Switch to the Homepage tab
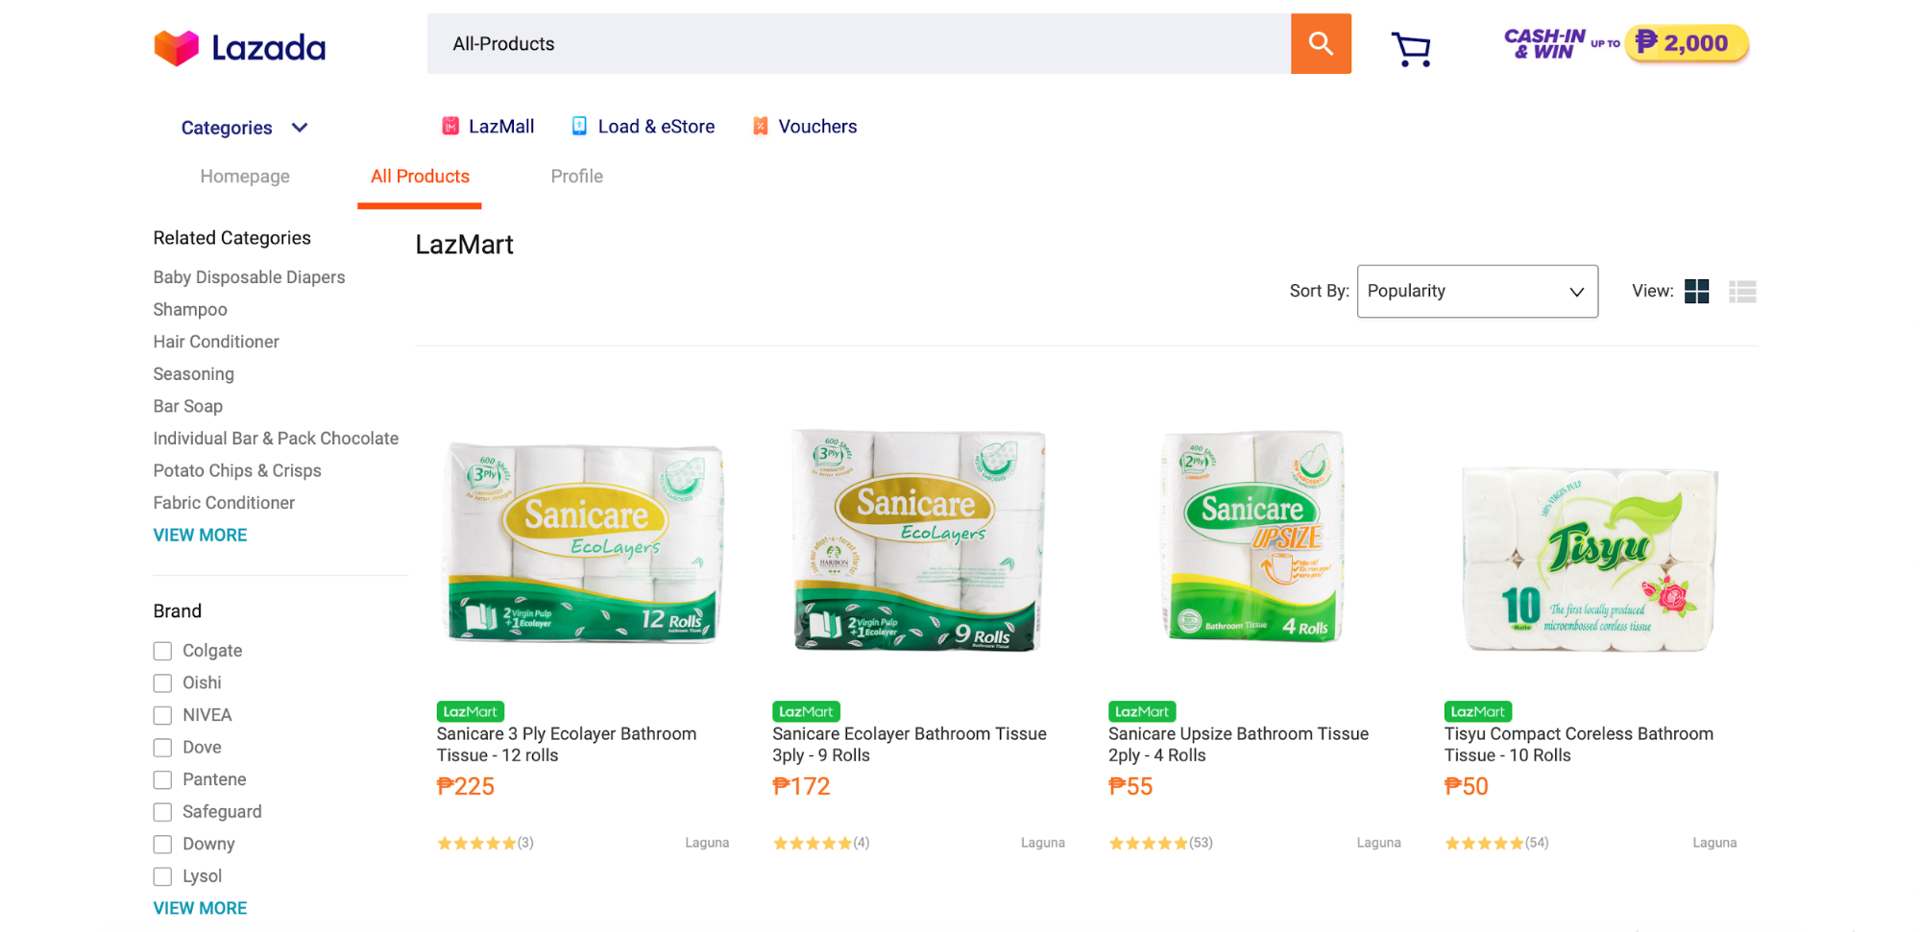1920x932 pixels. point(245,176)
